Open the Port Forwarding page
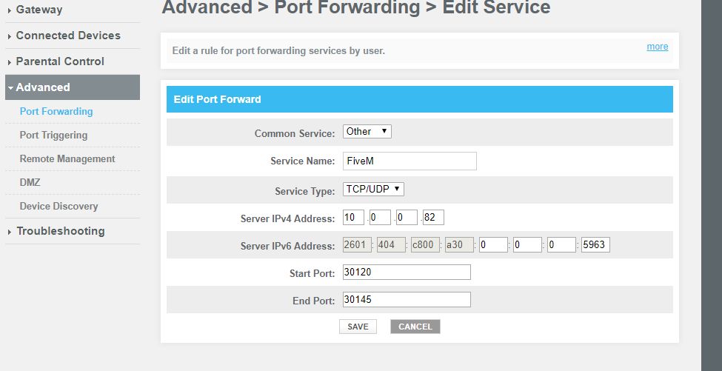The height and width of the screenshot is (371, 722). pos(56,111)
